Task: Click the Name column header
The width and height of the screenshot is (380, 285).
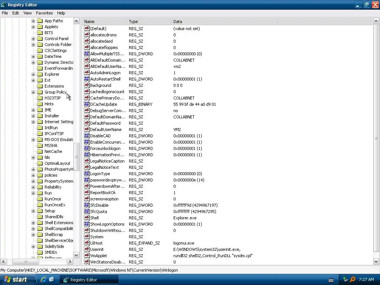Action: pyautogui.click(x=104, y=22)
